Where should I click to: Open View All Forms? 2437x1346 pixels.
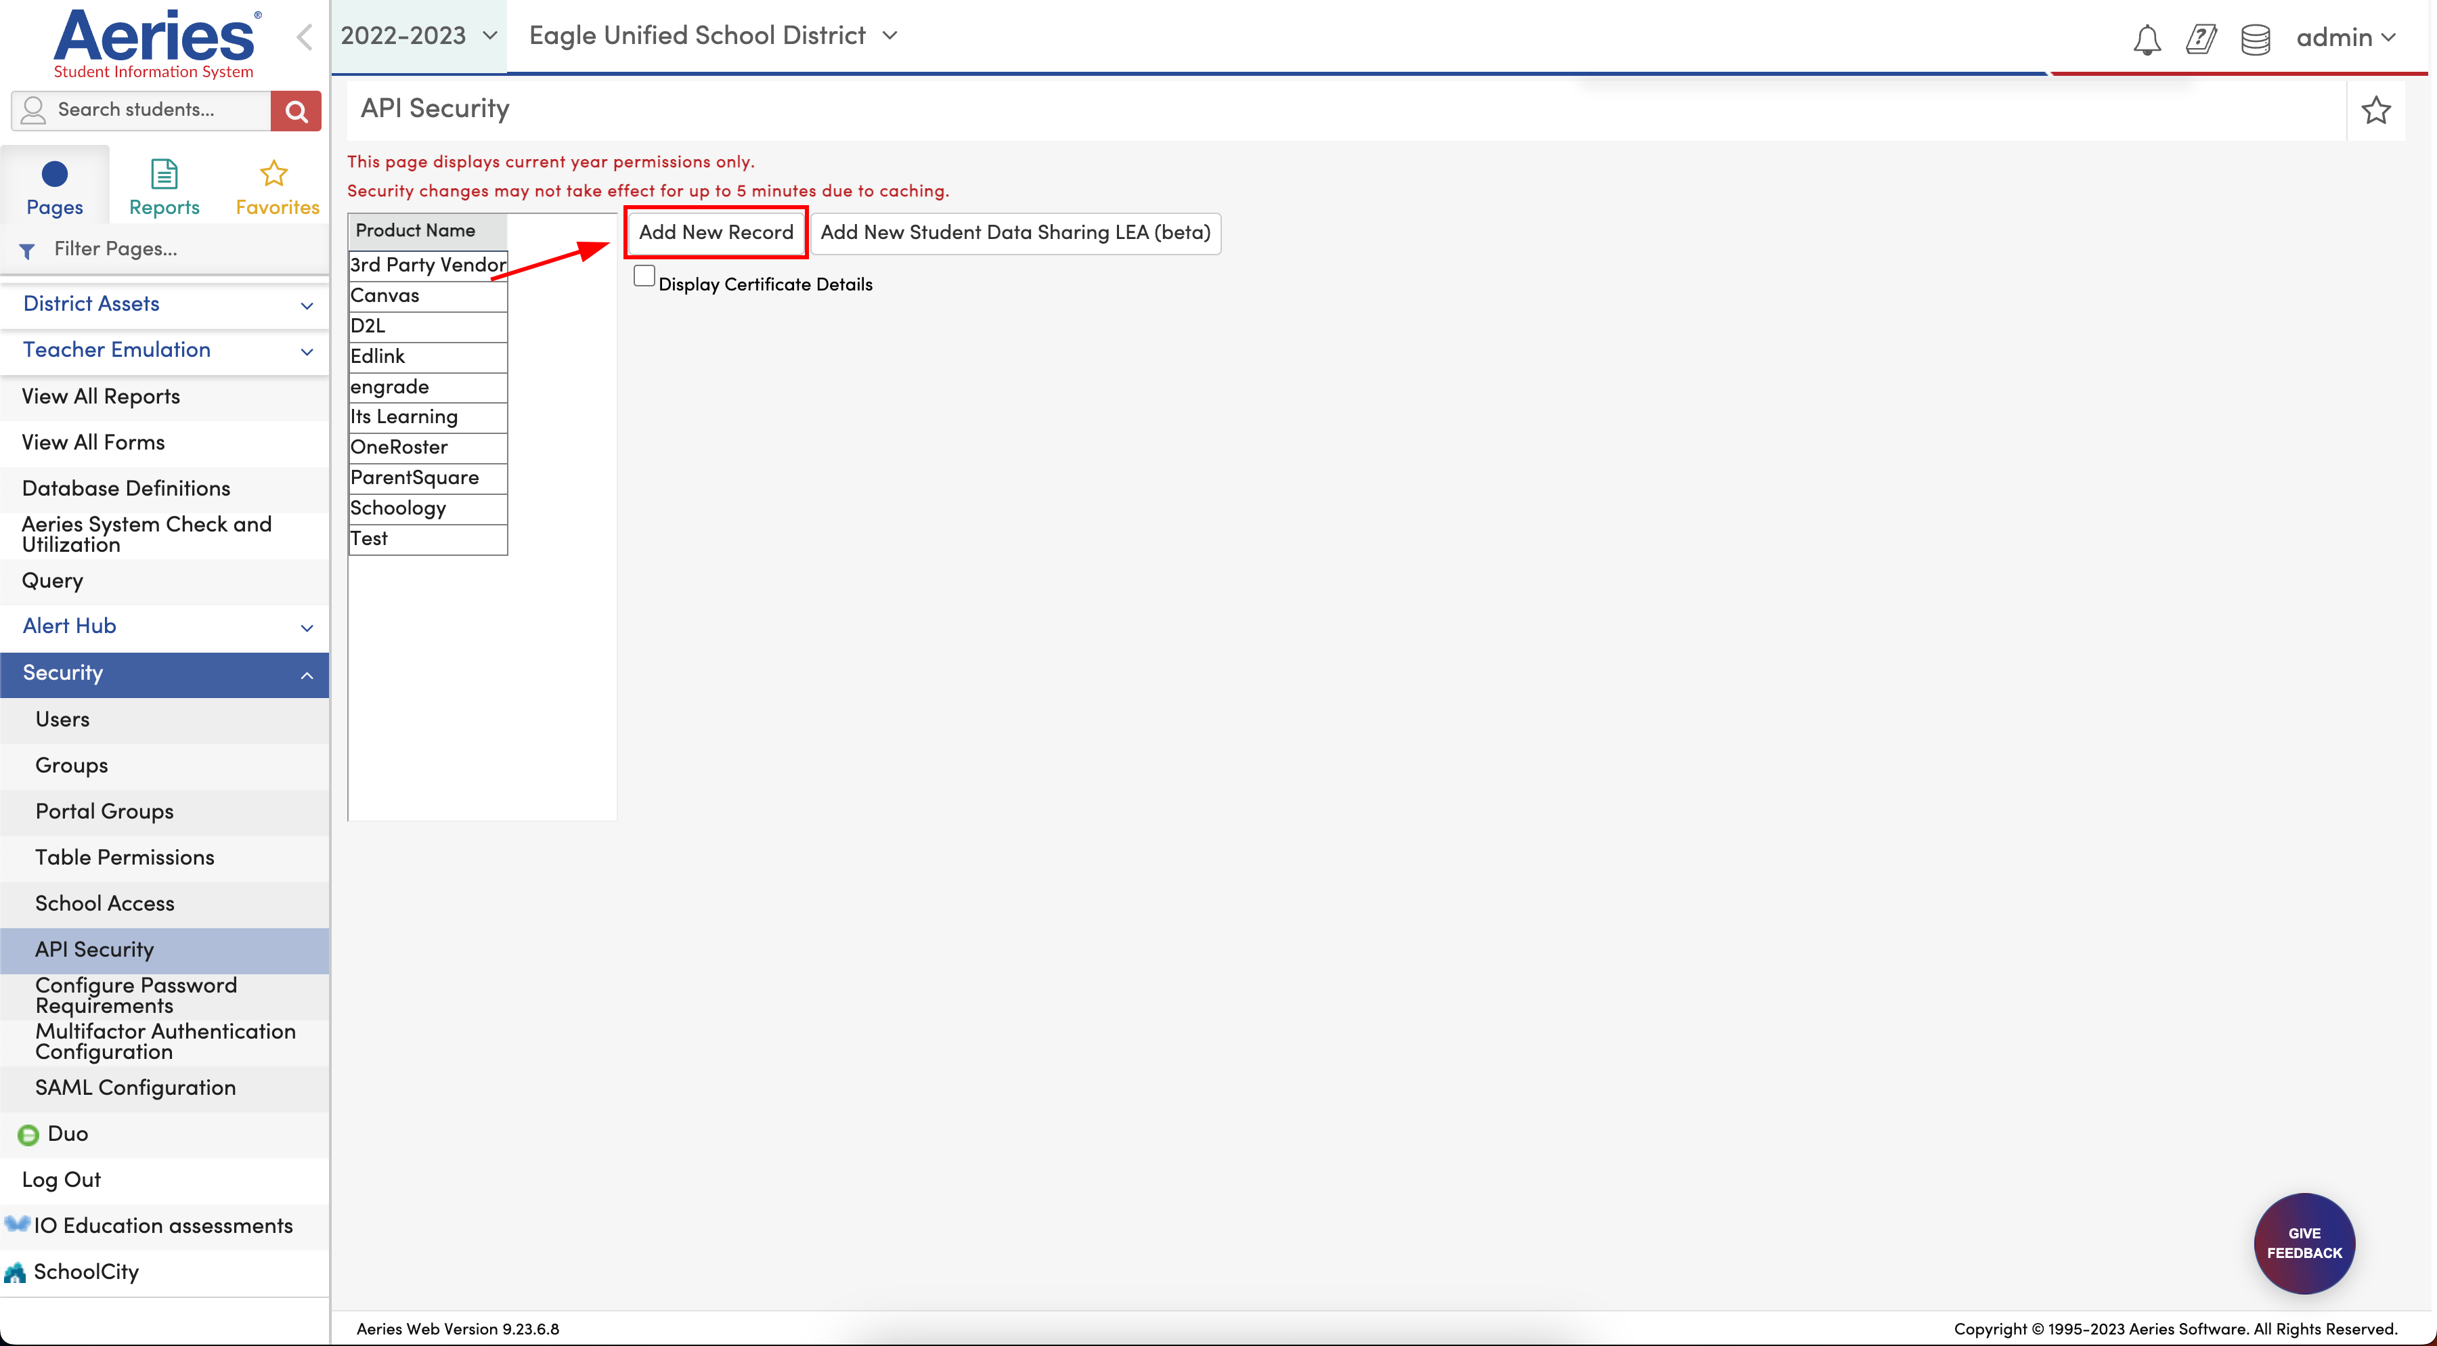164,443
